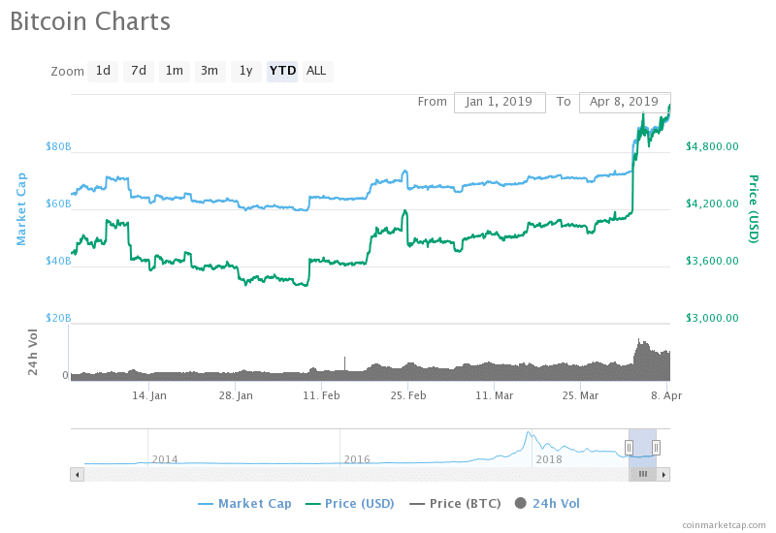Select the 3m zoom range
This screenshot has height=533, width=776.
(x=210, y=71)
